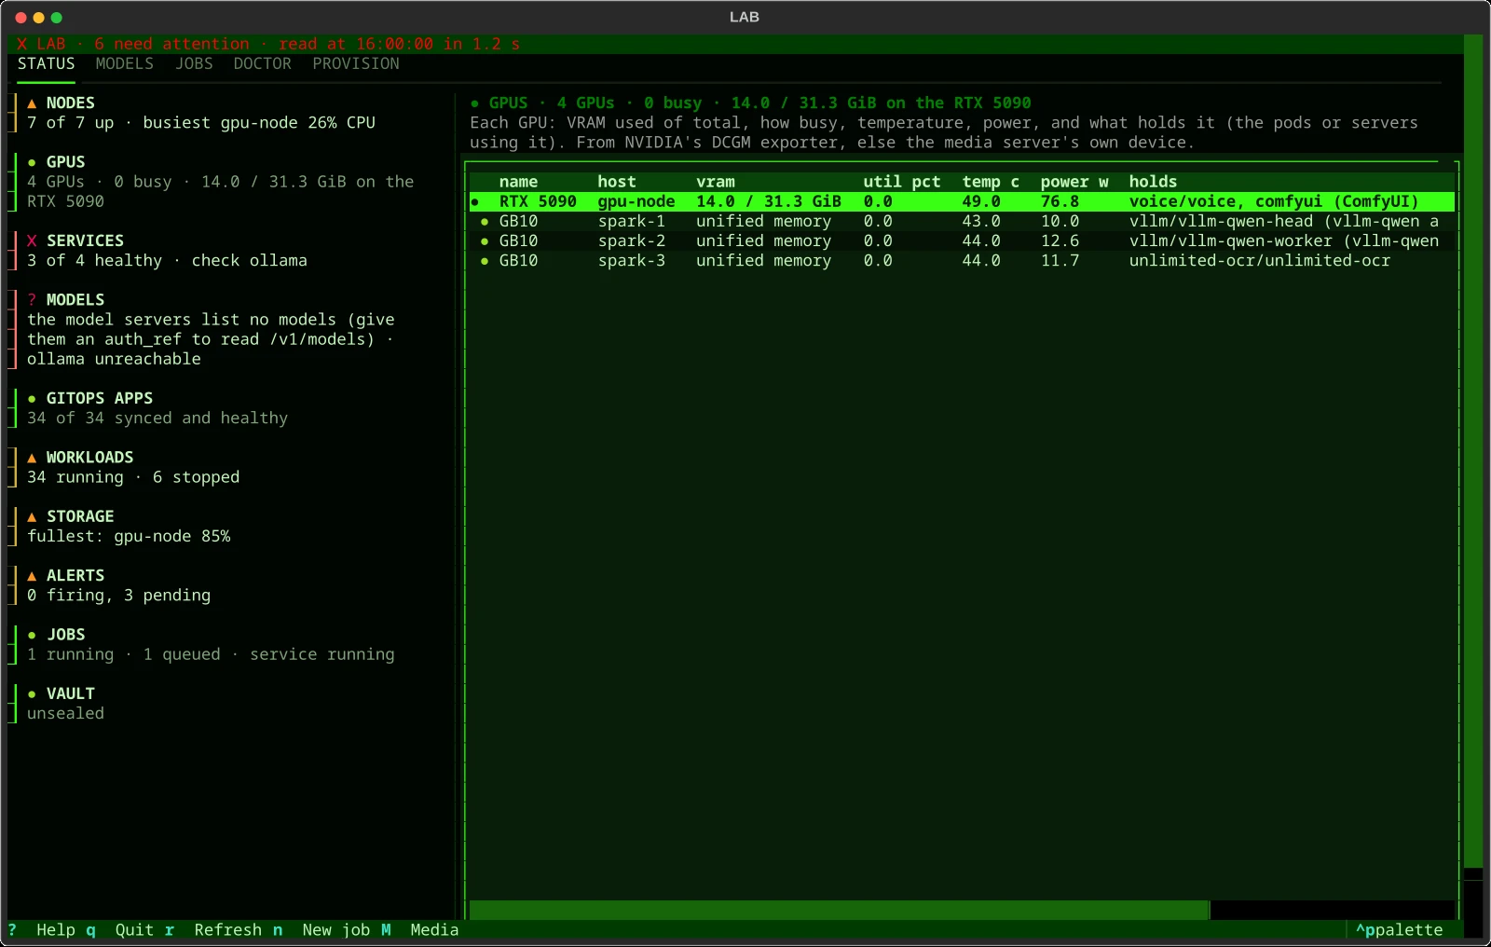The height and width of the screenshot is (947, 1491).
Task: Click the STORAGE warning triangle icon
Action: [32, 516]
